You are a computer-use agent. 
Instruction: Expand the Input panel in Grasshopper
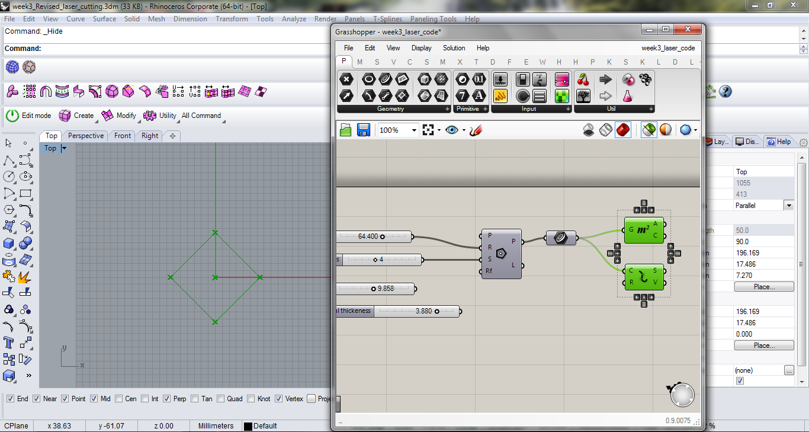pos(567,109)
